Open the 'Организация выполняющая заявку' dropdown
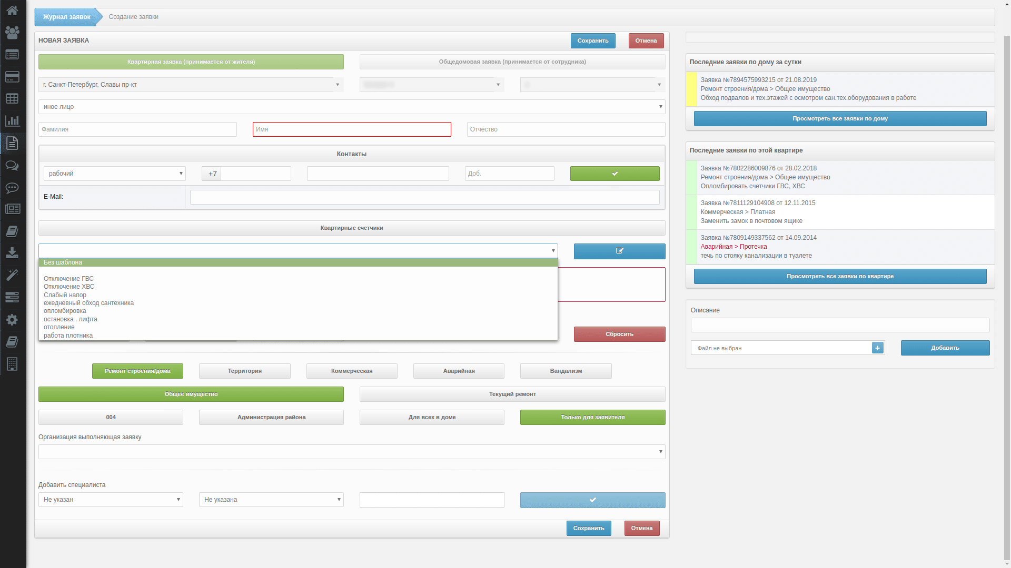Viewport: 1011px width, 568px height. (351, 452)
